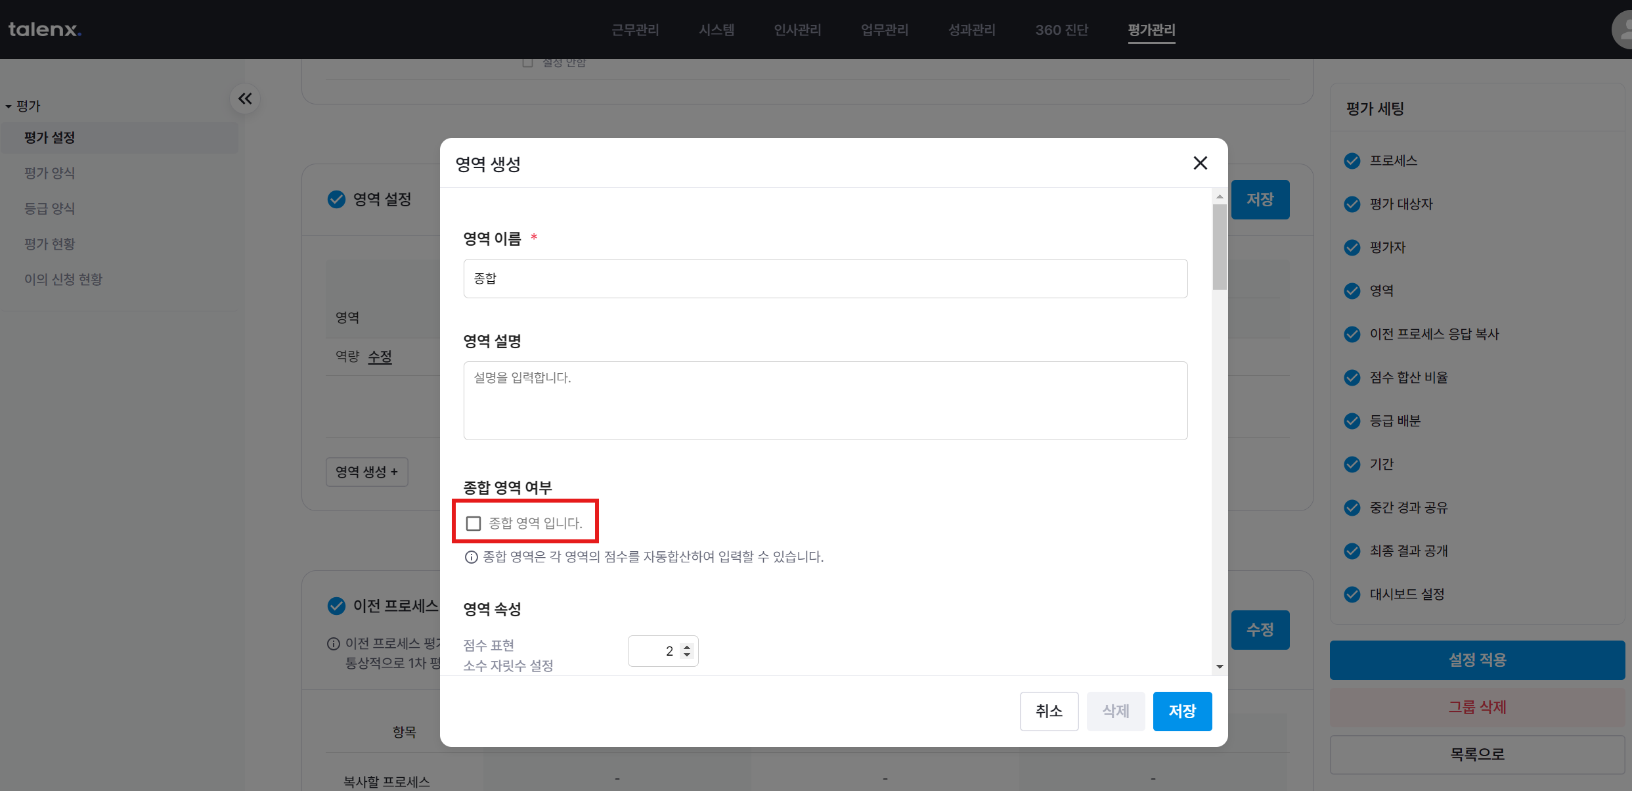Open the 성과관리 top menu

tap(971, 30)
